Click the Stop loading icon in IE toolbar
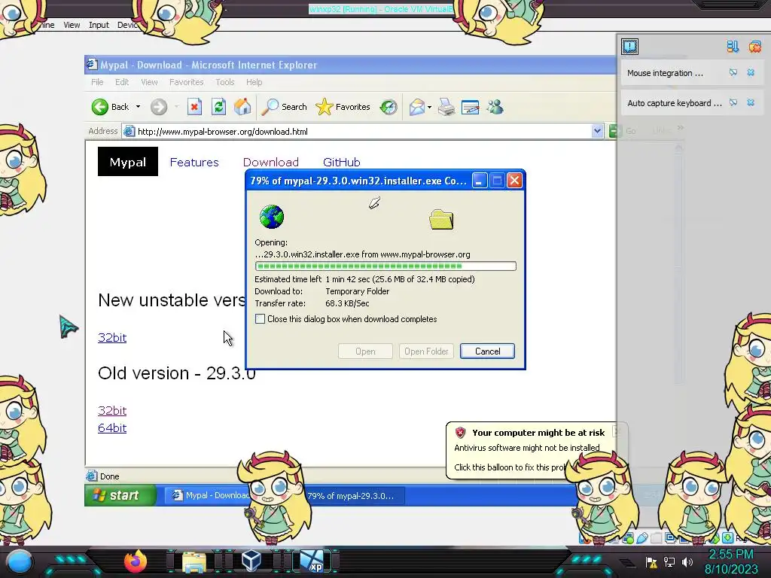The width and height of the screenshot is (771, 578). tap(195, 107)
